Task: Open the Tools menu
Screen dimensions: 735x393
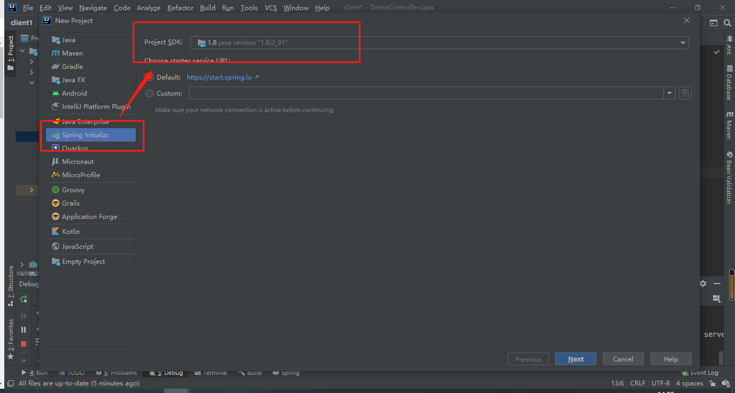Action: tap(249, 7)
